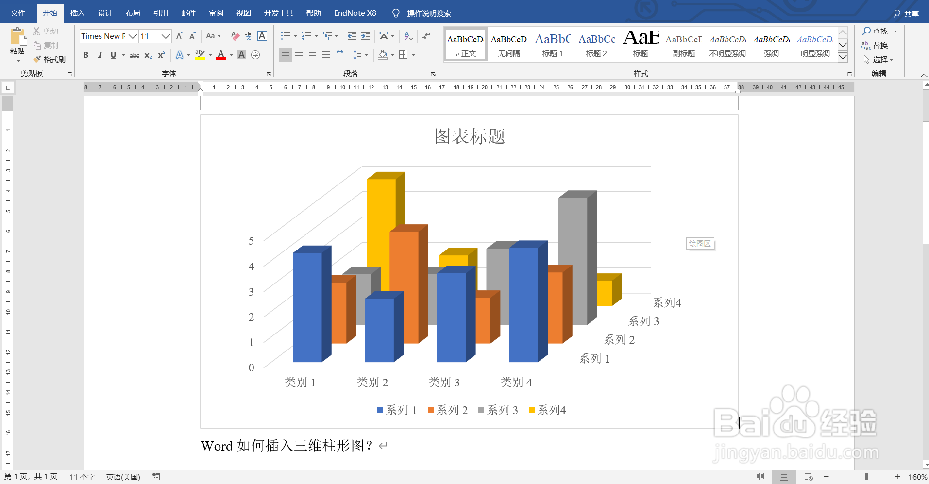Image resolution: width=929 pixels, height=484 pixels.
Task: Click the 160% zoom level
Action: (918, 477)
